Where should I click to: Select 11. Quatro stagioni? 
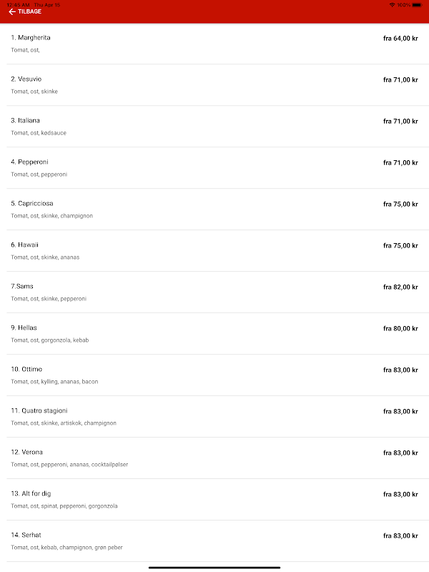point(39,410)
